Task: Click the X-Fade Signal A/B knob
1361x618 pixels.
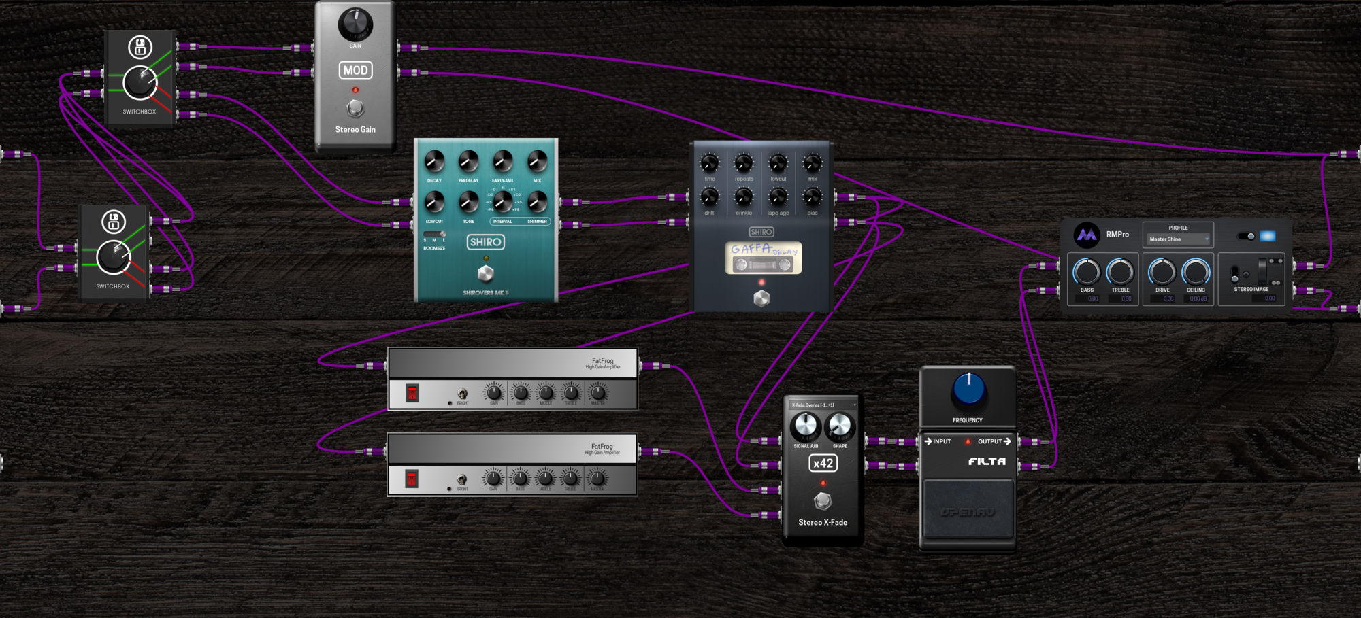Action: tap(806, 426)
